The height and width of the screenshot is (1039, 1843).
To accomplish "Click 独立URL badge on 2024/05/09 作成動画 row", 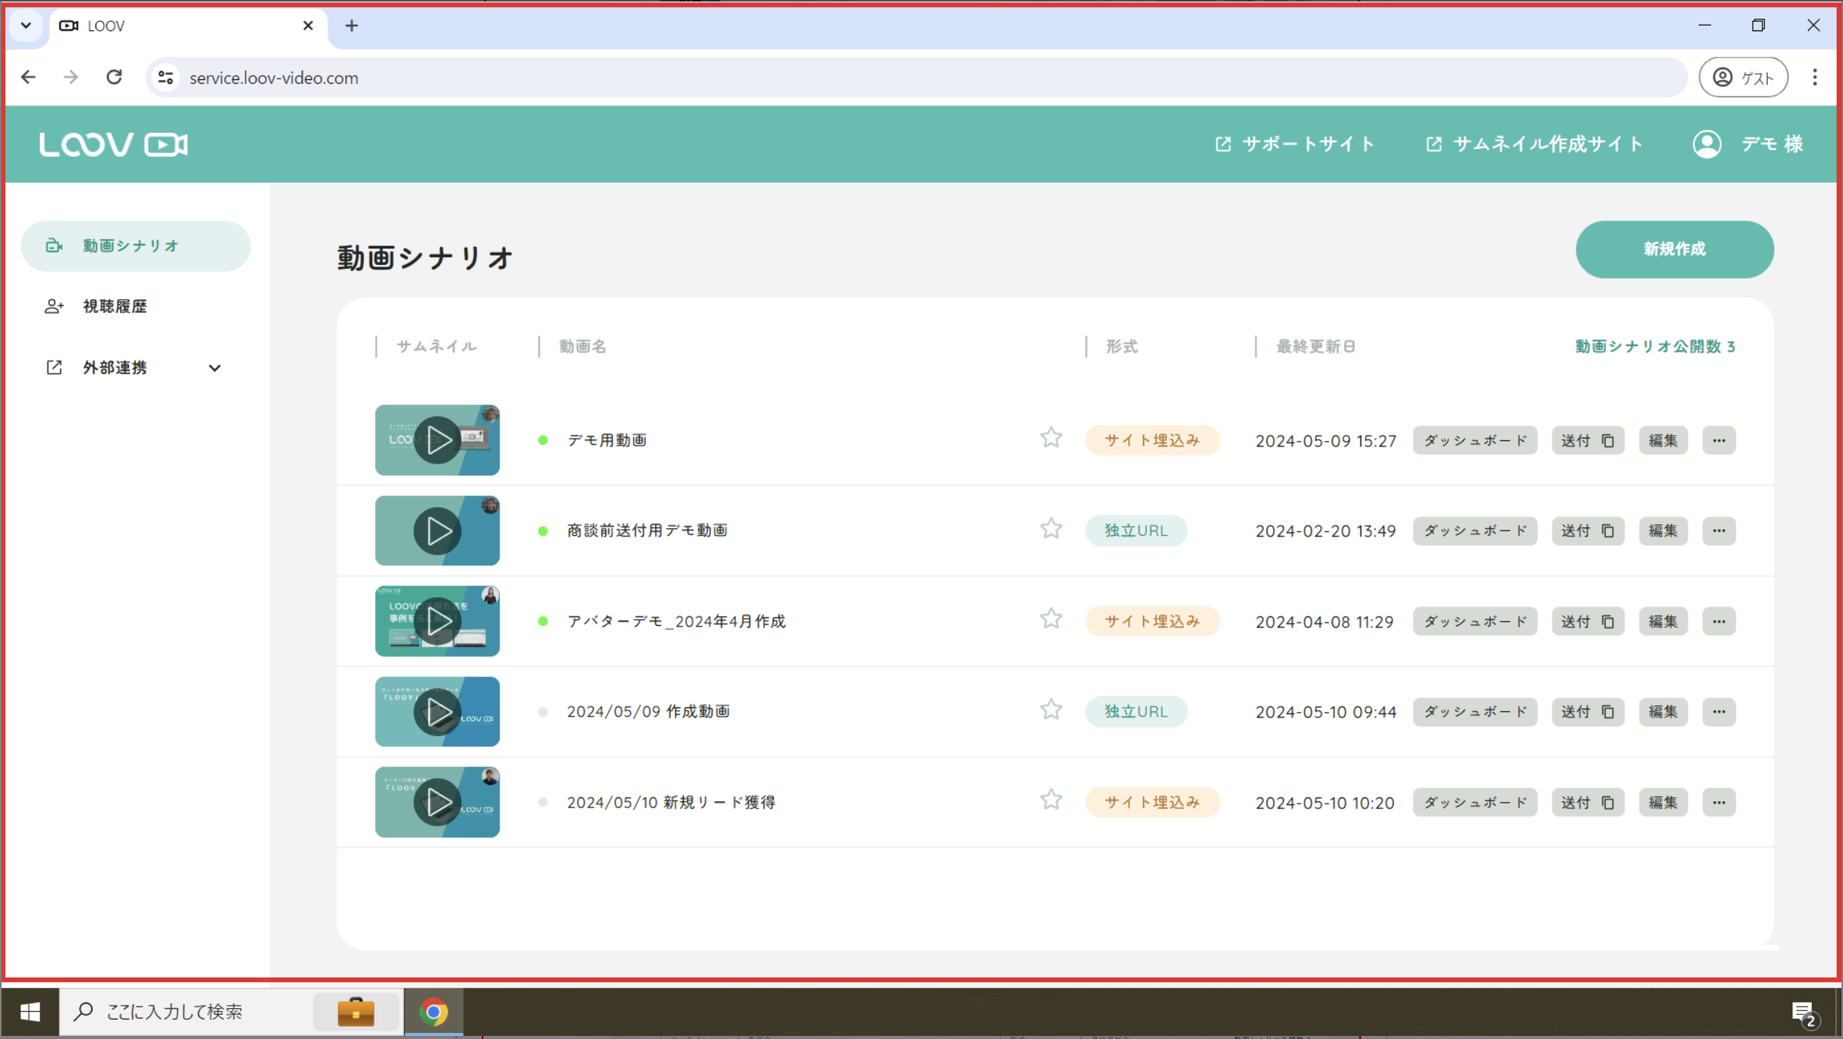I will (1136, 712).
